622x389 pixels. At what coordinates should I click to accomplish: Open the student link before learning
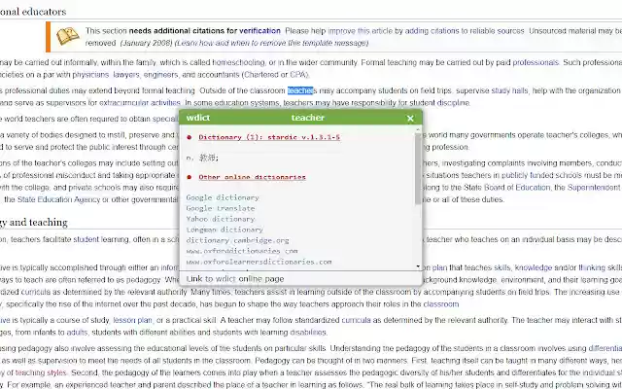[x=86, y=240]
